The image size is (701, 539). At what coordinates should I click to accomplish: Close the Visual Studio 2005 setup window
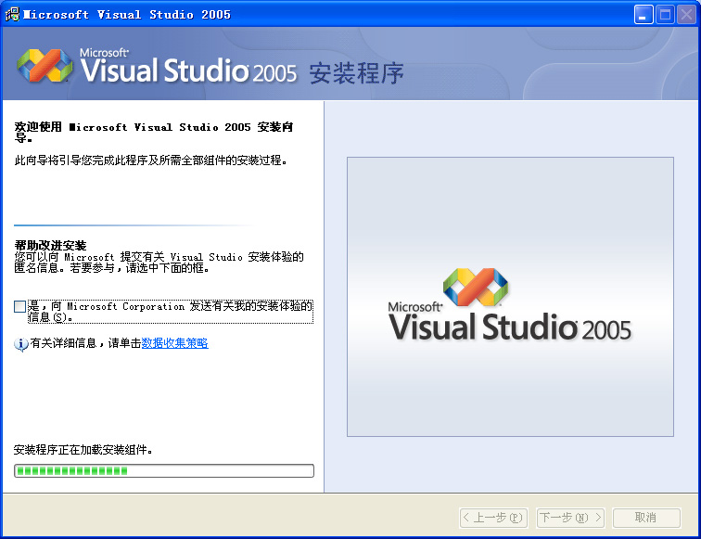686,15
